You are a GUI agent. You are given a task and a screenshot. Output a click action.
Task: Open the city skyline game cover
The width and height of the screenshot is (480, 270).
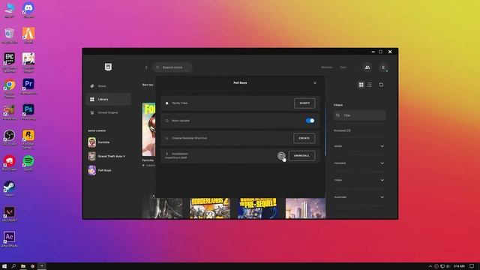tap(305, 208)
